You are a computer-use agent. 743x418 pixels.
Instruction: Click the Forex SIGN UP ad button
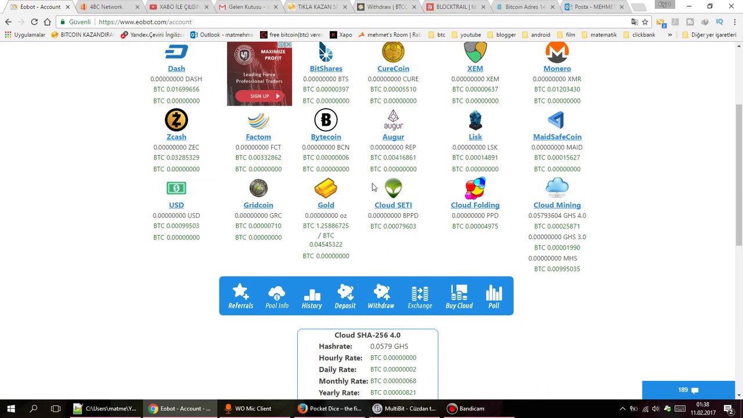point(259,96)
